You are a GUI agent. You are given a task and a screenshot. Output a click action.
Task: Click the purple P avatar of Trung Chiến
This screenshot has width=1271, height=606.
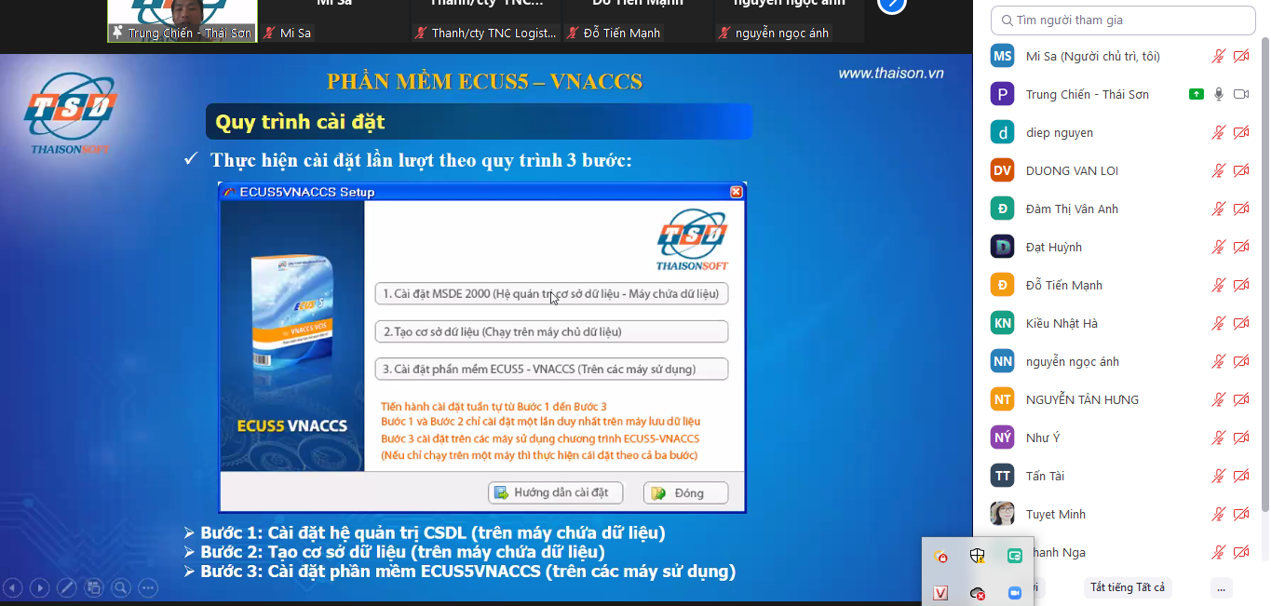pos(1003,94)
